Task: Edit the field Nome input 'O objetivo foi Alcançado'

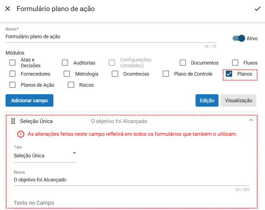Action: [131, 179]
